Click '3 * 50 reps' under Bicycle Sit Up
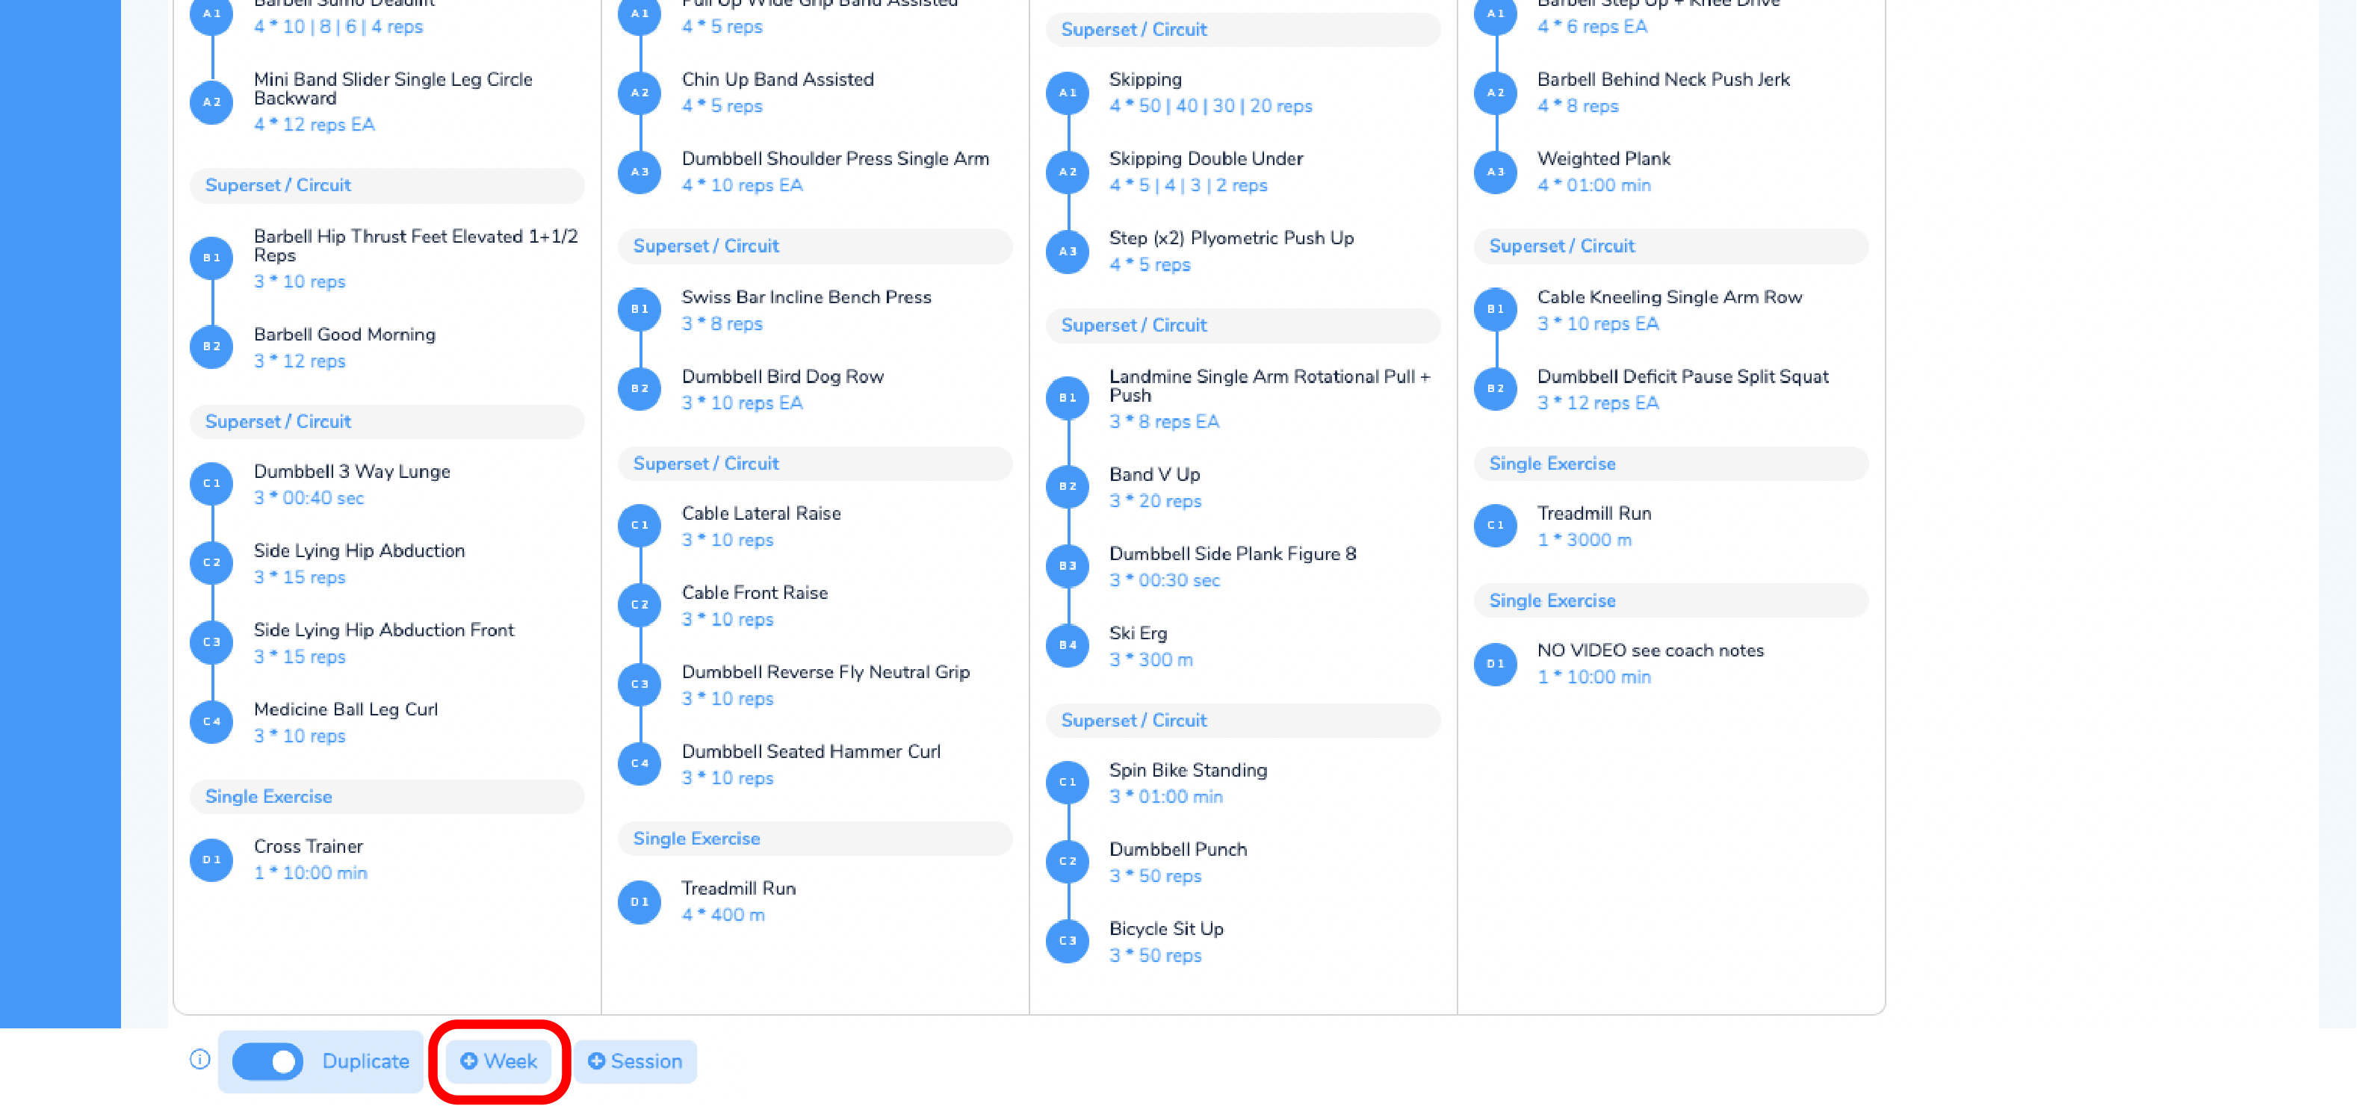2357x1109 pixels. point(1156,954)
